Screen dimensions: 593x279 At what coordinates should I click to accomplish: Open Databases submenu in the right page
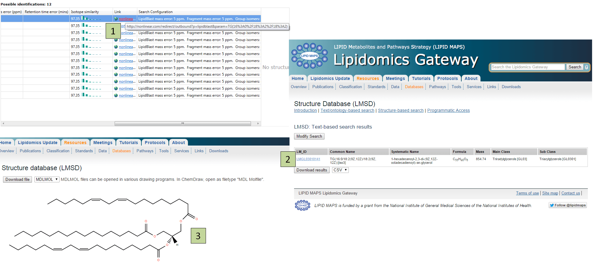point(414,87)
